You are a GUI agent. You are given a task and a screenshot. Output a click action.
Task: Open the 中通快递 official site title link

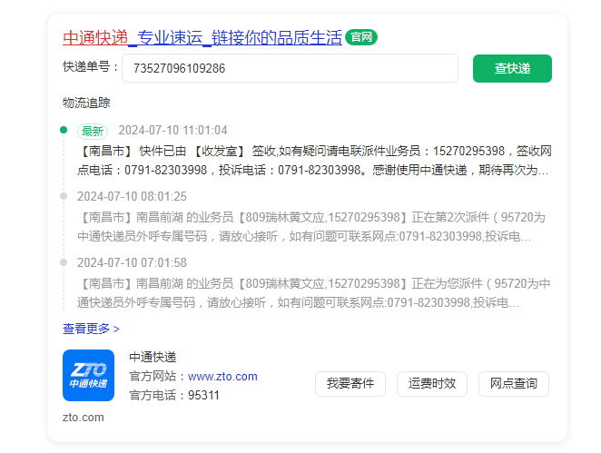tap(202, 37)
